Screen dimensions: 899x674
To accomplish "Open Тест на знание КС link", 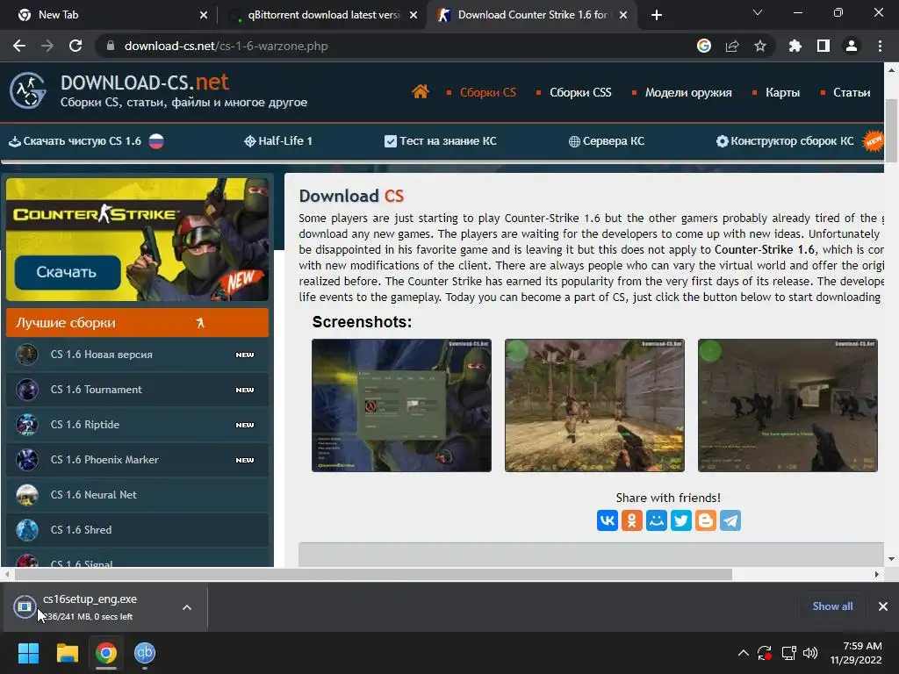I will click(x=441, y=141).
